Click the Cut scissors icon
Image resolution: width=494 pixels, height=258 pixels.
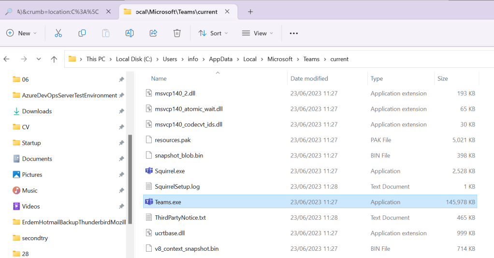click(58, 33)
